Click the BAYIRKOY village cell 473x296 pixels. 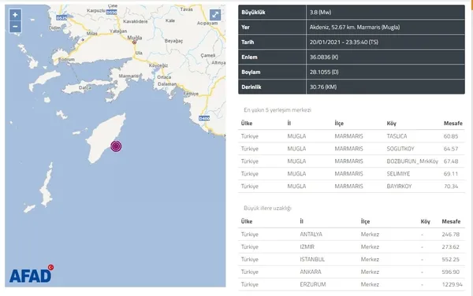tap(399, 187)
